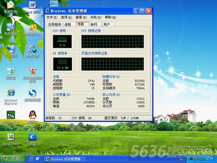Viewport: 217px width, 163px height.
Task: Open the 文件(F) menu
Action: pyautogui.click(x=52, y=17)
